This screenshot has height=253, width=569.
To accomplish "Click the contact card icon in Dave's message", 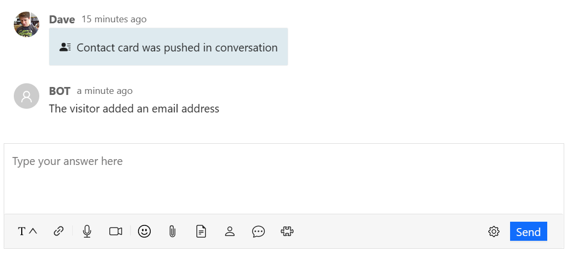I will coord(65,47).
